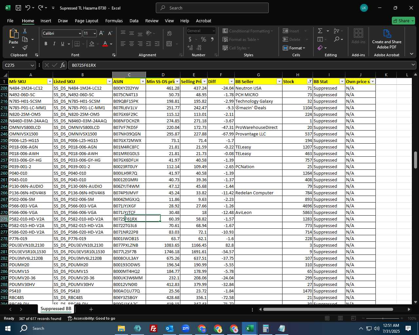Toggle Bold formatting
This screenshot has width=419, height=335.
click(x=46, y=44)
